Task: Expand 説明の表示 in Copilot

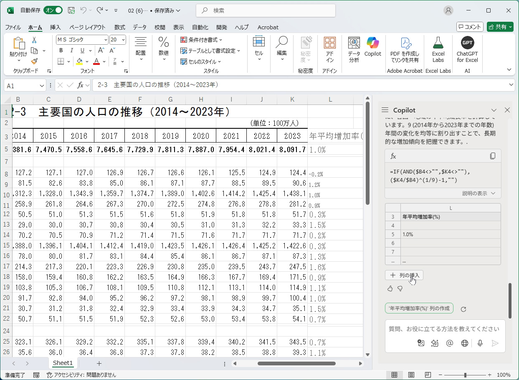Action: click(x=478, y=194)
